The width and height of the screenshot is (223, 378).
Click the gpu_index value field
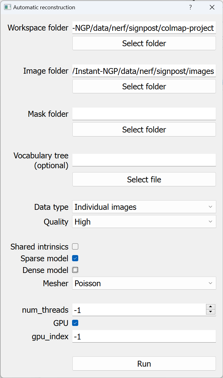tap(144, 336)
